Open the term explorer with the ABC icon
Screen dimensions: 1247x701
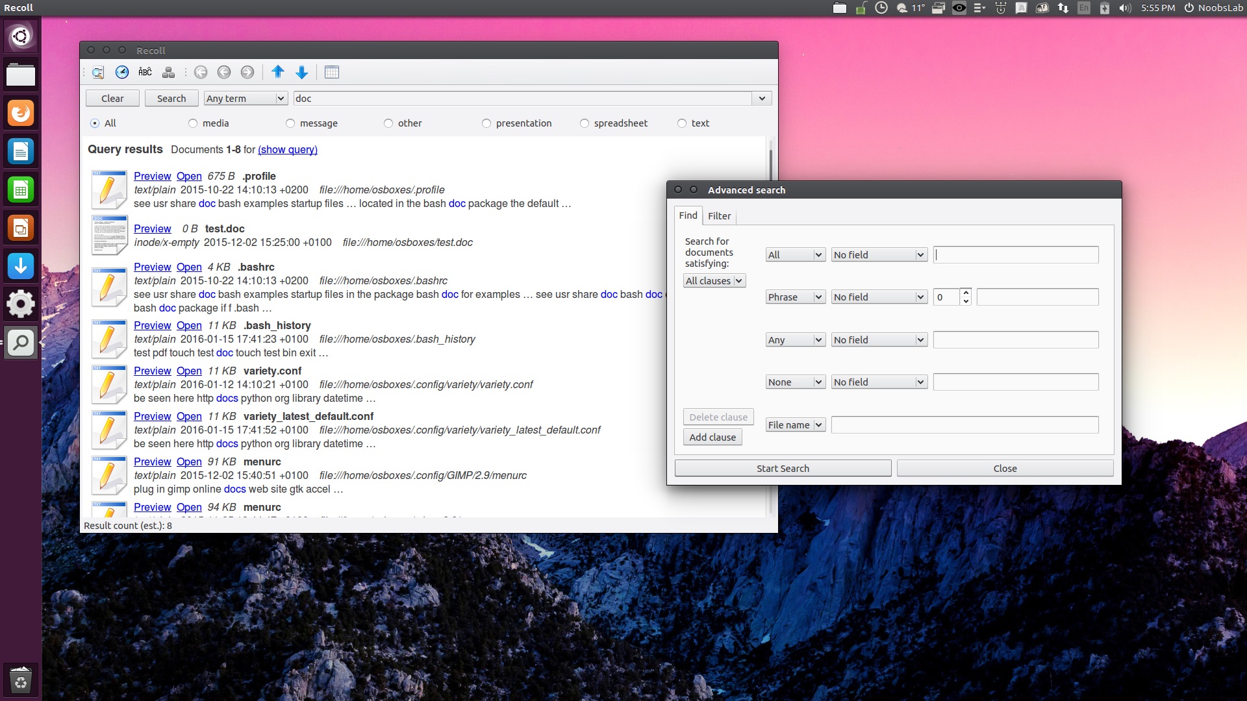(x=145, y=72)
